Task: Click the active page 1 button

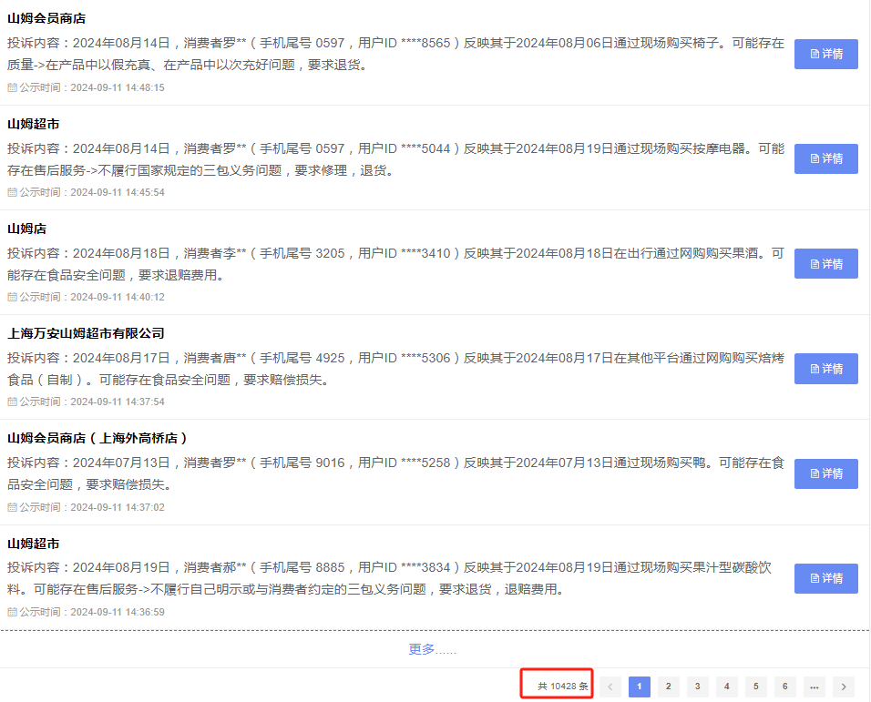Action: coord(639,686)
